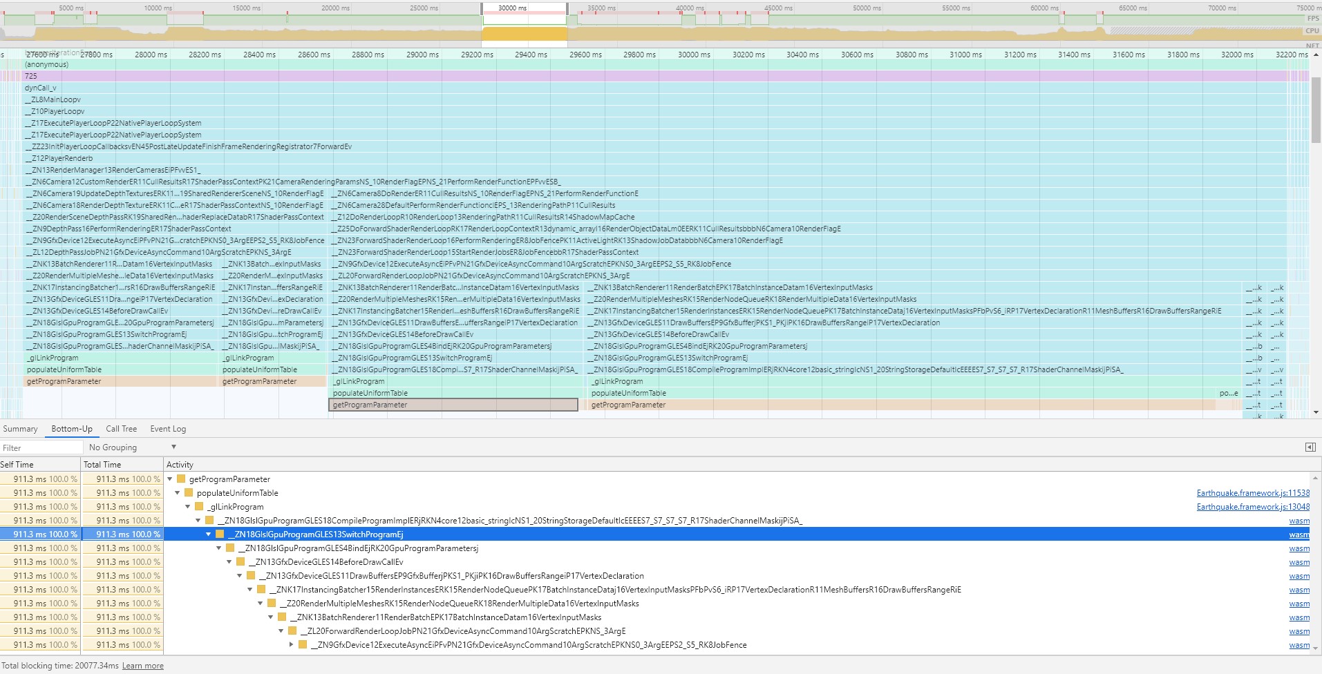Click the flame chart scrollbar up arrow

pyautogui.click(x=1316, y=53)
